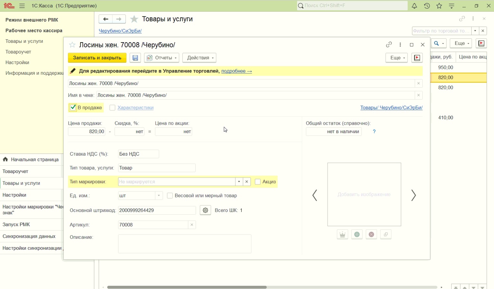Viewport: 494px width, 289px height.
Task: Open main hamburger menu in title bar
Action: (22, 6)
